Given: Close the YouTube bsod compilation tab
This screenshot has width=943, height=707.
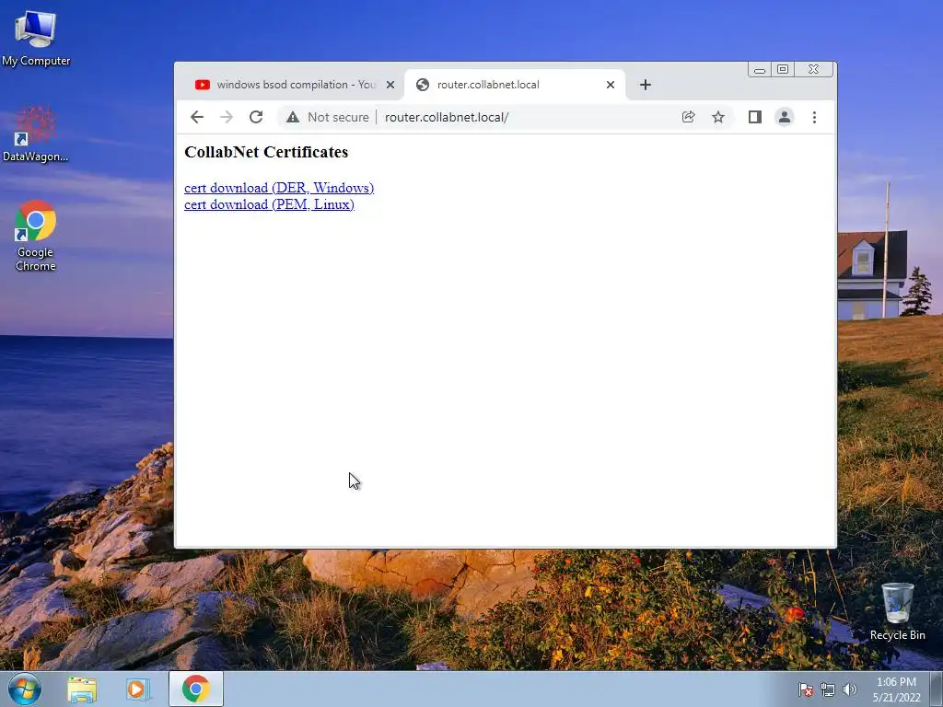Looking at the screenshot, I should coord(390,85).
